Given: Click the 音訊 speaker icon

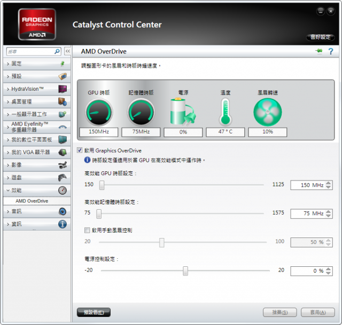Looking at the screenshot, I should tap(63, 211).
